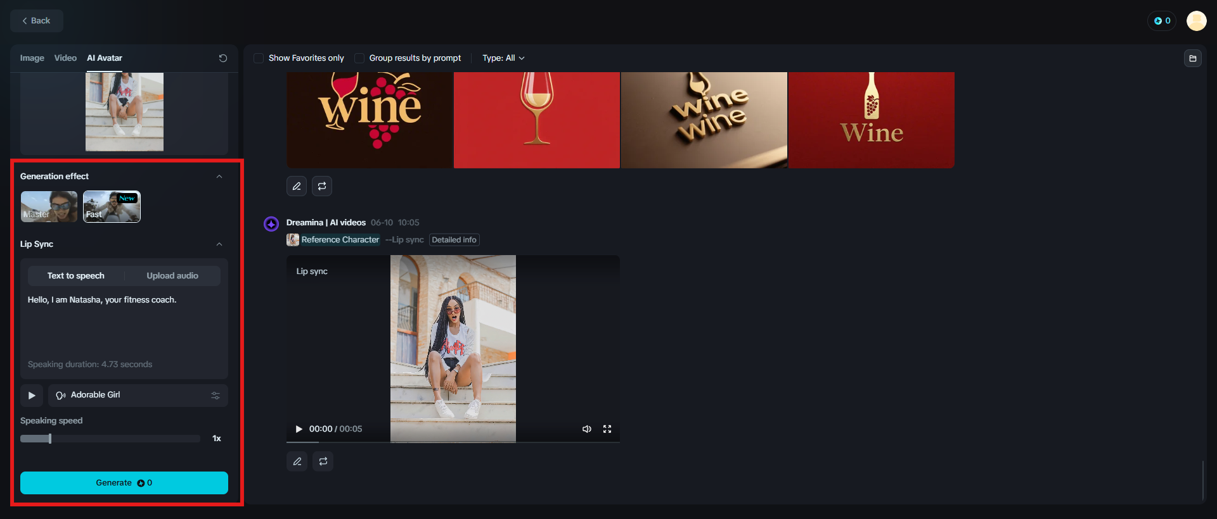Open the embossed wine text image
Screen dimensions: 1217x519
[x=704, y=120]
